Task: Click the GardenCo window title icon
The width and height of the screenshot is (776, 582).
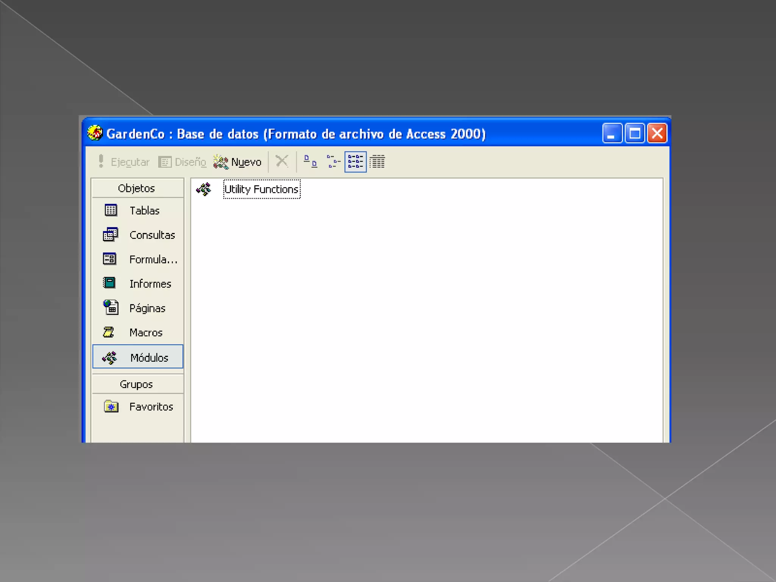Action: (x=95, y=133)
